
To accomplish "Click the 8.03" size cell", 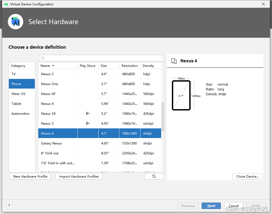I will click(x=109, y=153).
